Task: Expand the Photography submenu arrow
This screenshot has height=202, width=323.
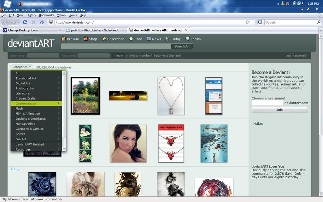Action: (59, 88)
